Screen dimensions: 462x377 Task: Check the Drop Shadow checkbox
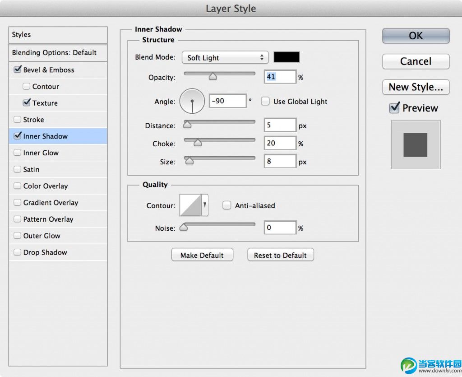pyautogui.click(x=18, y=252)
